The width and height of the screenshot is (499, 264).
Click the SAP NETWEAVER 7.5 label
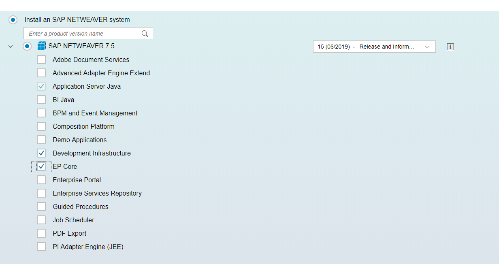coord(81,46)
